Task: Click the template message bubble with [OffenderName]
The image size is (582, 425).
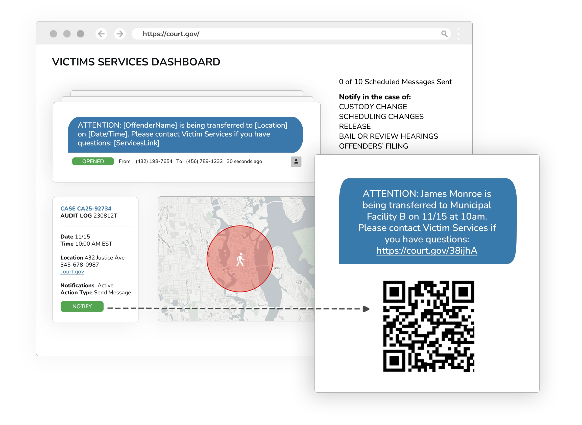Action: point(185,134)
